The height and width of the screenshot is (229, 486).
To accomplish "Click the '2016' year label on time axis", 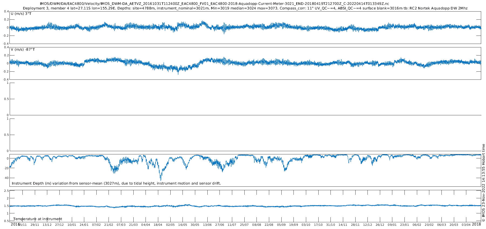I will (15, 224).
